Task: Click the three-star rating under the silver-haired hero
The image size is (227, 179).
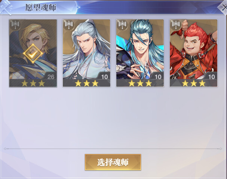Action: click(86, 83)
